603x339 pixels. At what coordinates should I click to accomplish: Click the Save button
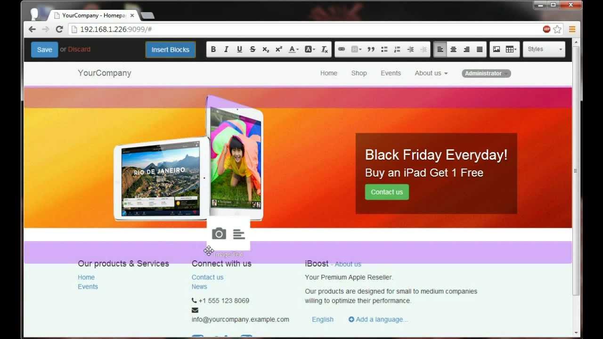[x=45, y=49]
